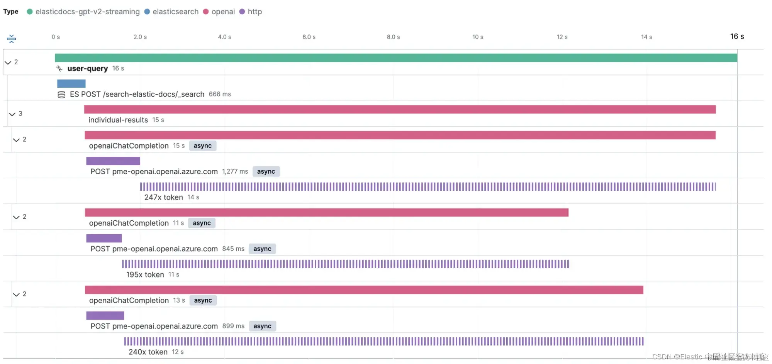Viewport: 772px width, 364px height.
Task: Collapse the individual-results row chevron
Action: (x=12, y=114)
